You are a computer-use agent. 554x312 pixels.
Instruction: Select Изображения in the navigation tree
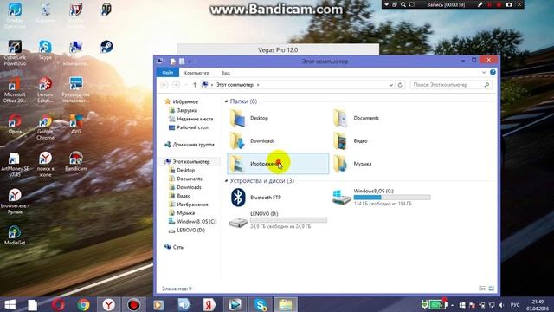coord(192,205)
